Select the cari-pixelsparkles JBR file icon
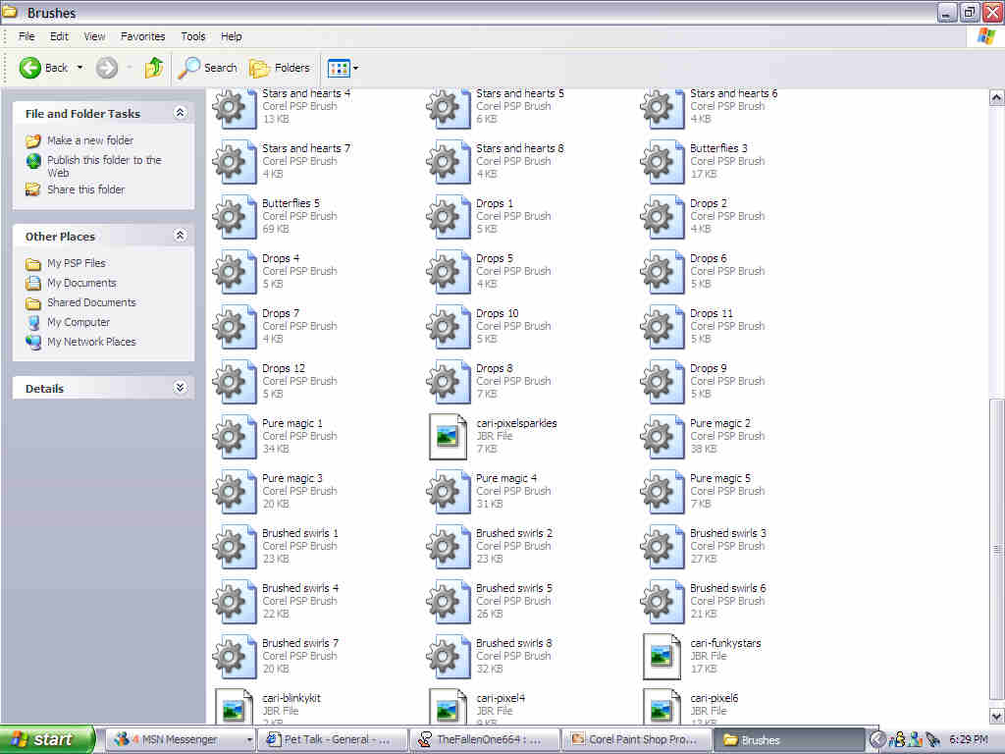The image size is (1005, 754). tap(448, 436)
